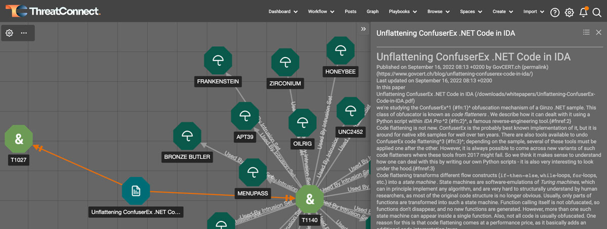This screenshot has width=607, height=229.
Task: Click the 'Unflattening ConfuserEx .NET Co...' node label
Action: pos(136,212)
